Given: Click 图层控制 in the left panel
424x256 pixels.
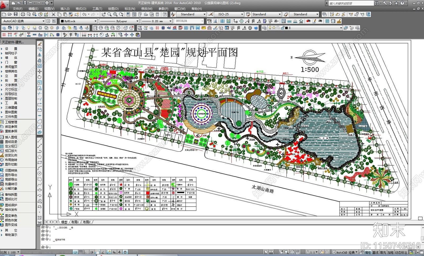Looking at the screenshot, I should (x=11, y=99).
